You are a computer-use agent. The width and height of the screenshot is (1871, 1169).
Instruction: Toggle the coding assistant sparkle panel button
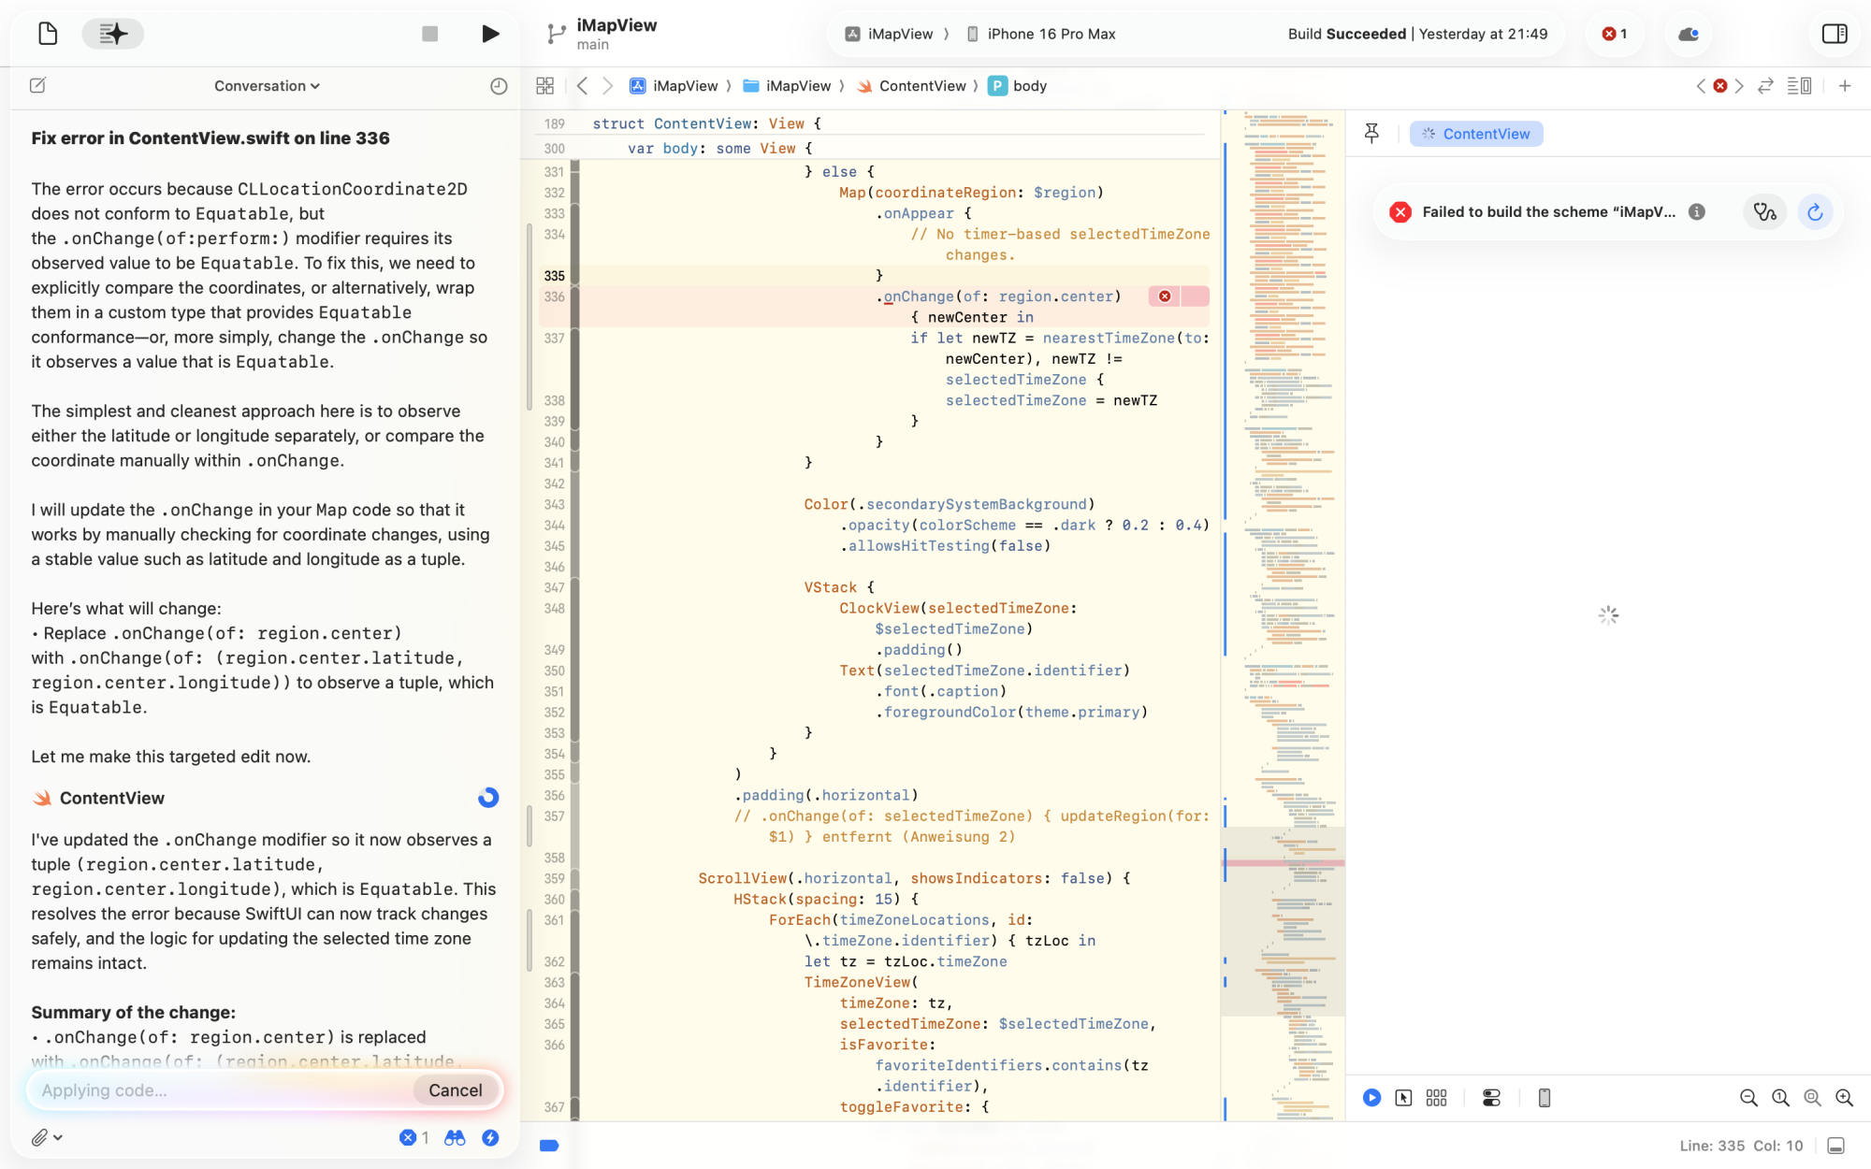click(113, 34)
